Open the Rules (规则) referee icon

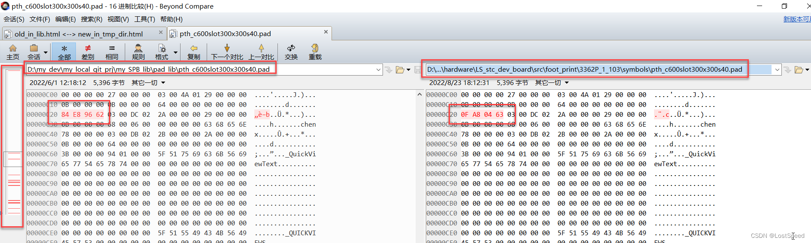click(x=138, y=52)
